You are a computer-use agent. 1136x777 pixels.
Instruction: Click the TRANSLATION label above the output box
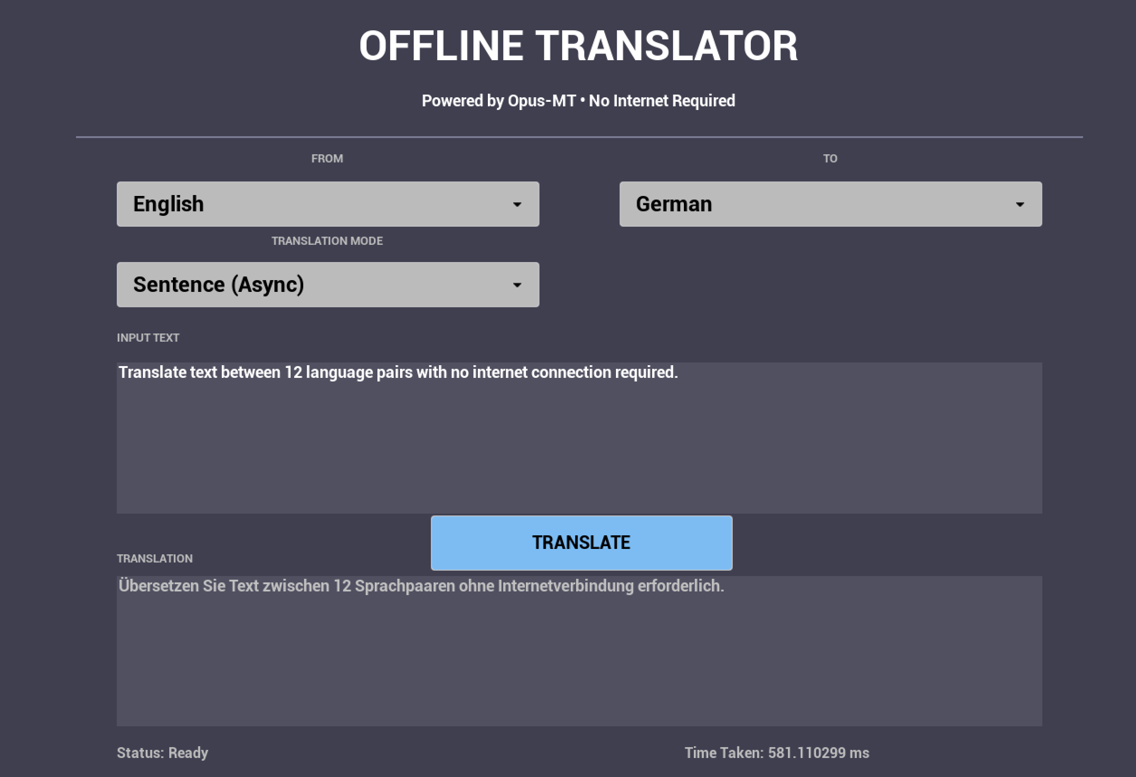tap(154, 558)
